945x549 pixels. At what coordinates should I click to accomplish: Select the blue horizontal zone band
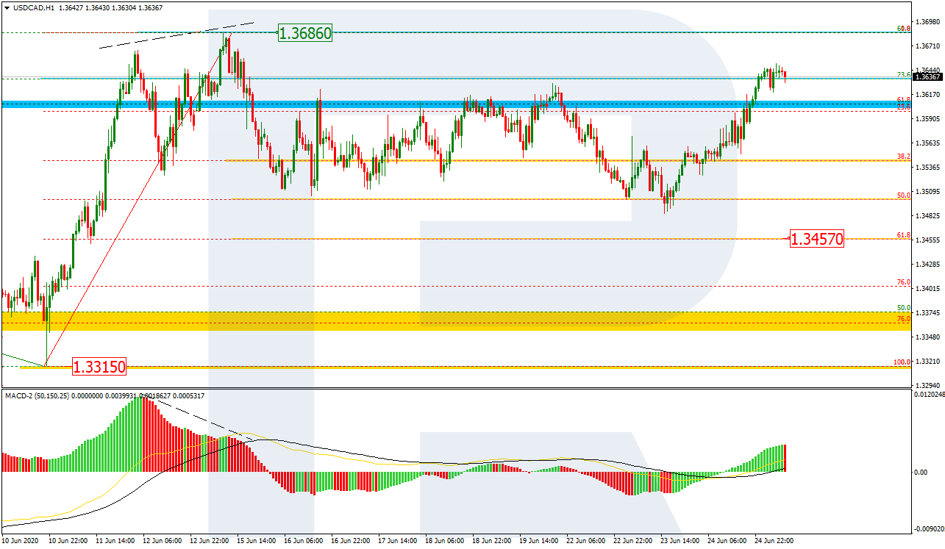(x=456, y=104)
